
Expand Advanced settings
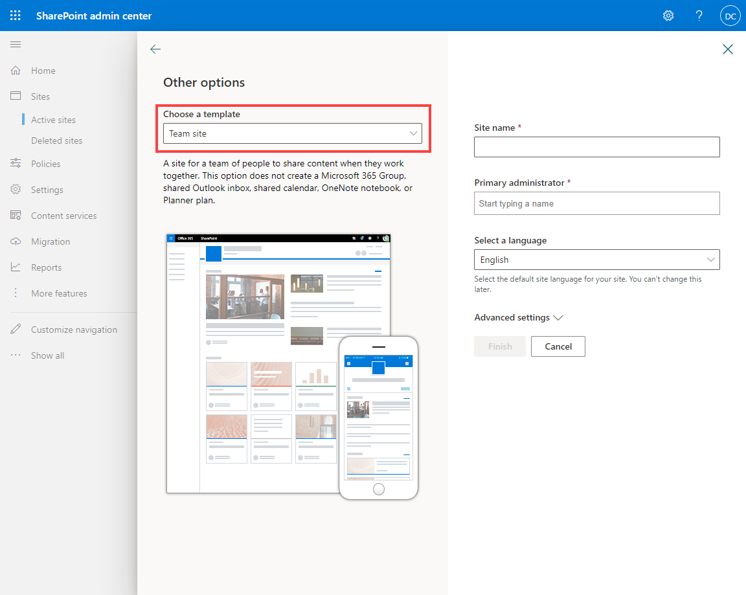click(519, 317)
